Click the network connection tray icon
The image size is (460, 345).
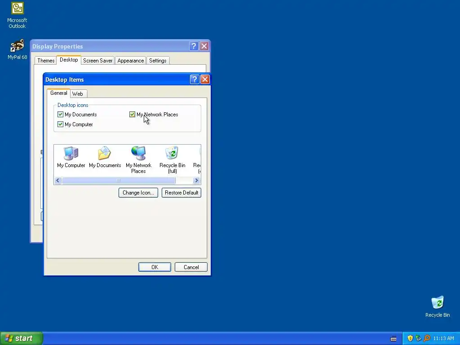click(418, 338)
